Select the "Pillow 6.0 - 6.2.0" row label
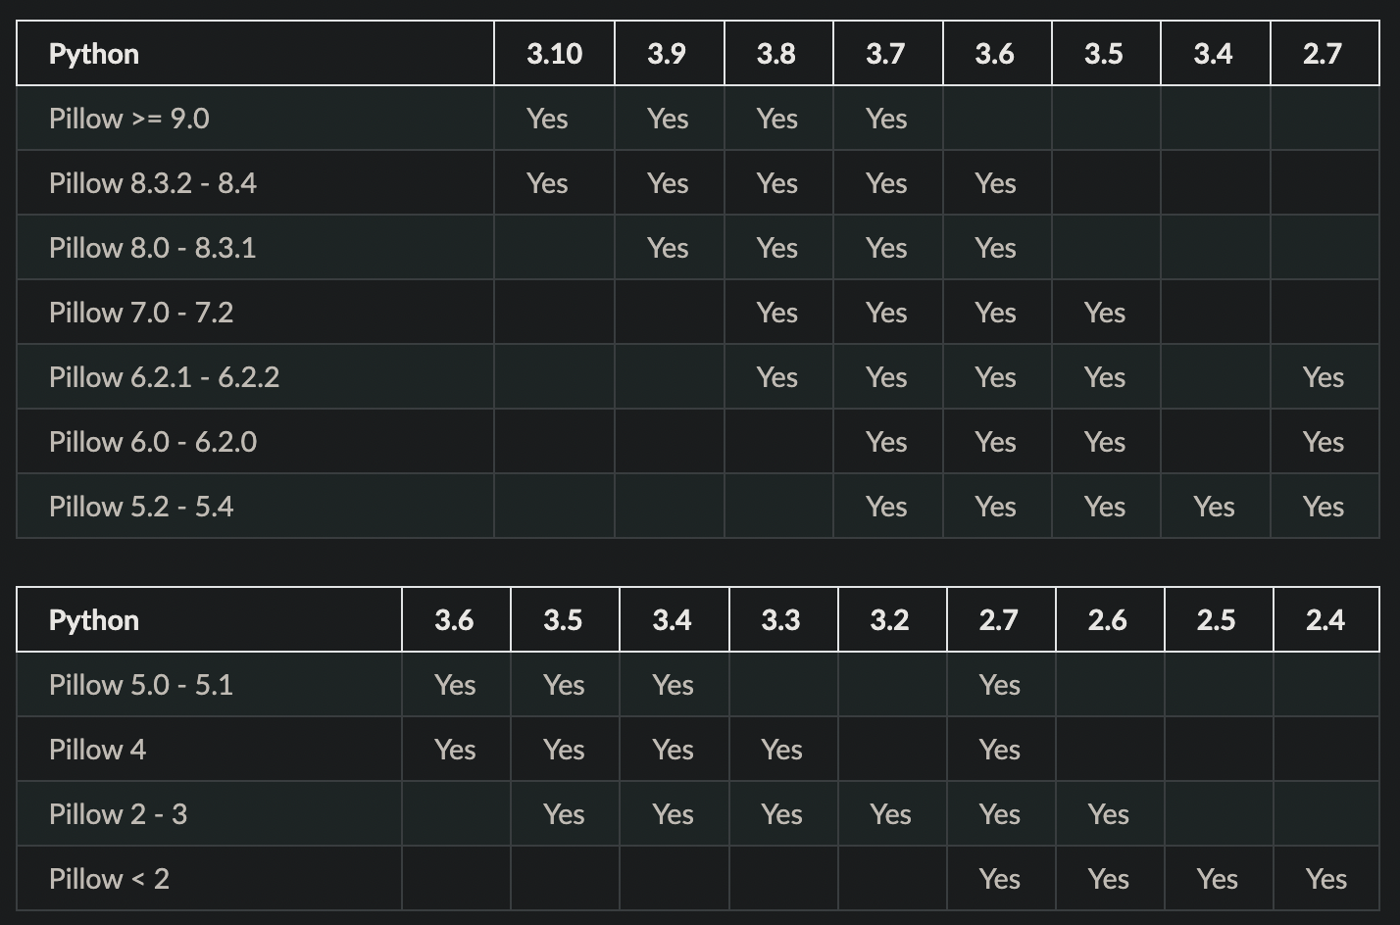 click(153, 442)
